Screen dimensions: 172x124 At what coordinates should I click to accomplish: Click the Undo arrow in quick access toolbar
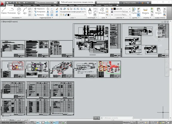tap(27, 2)
